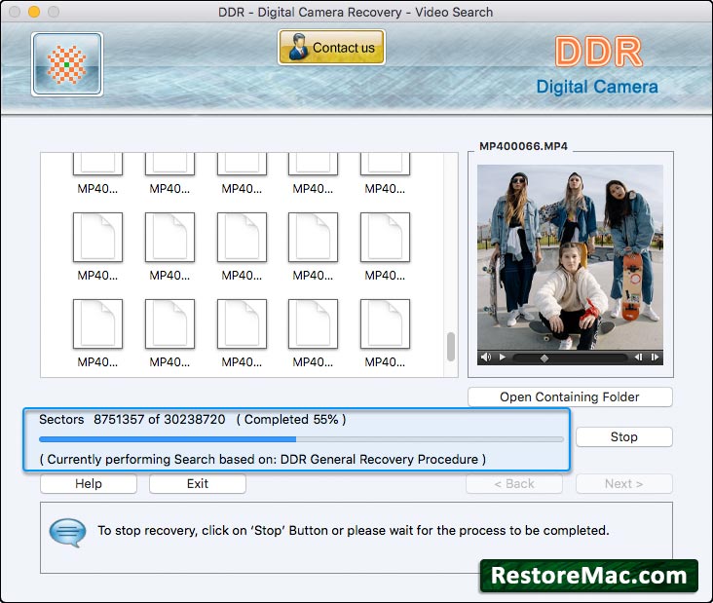
Task: Open the Contact us button
Action: (x=331, y=48)
